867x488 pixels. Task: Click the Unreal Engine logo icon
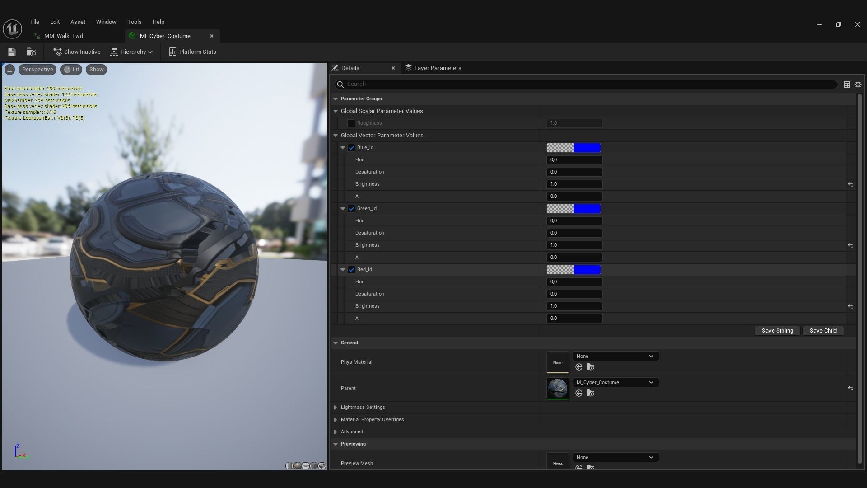click(x=13, y=29)
